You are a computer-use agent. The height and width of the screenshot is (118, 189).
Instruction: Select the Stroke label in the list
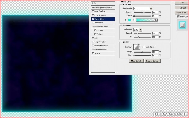[x=97, y=53]
